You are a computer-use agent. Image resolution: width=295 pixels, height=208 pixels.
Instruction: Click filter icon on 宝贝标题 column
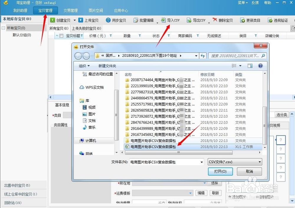82,36
